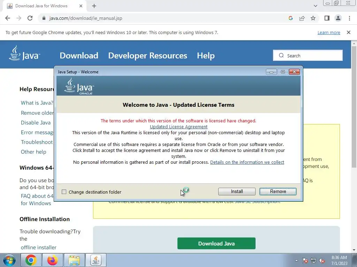Screen dimensions: 357x267
Task: Dismiss the Windows 7 update notice
Action: pyautogui.click(x=348, y=32)
